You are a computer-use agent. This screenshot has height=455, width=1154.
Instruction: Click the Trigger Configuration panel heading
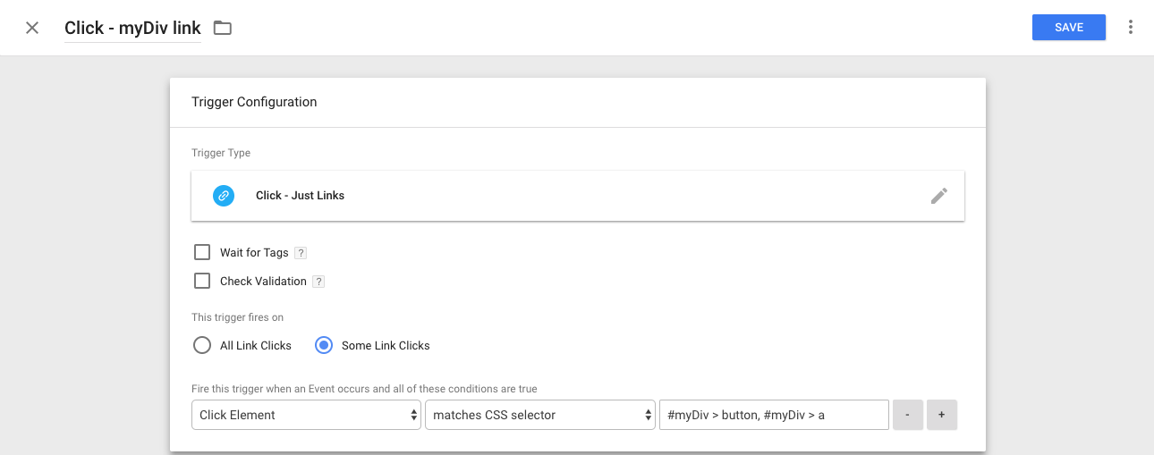[x=254, y=102]
